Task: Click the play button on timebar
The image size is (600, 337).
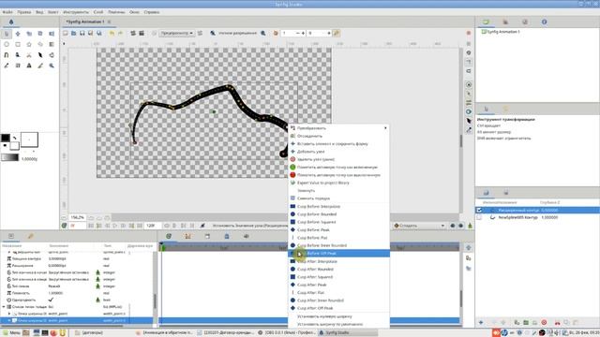Action: point(114,226)
